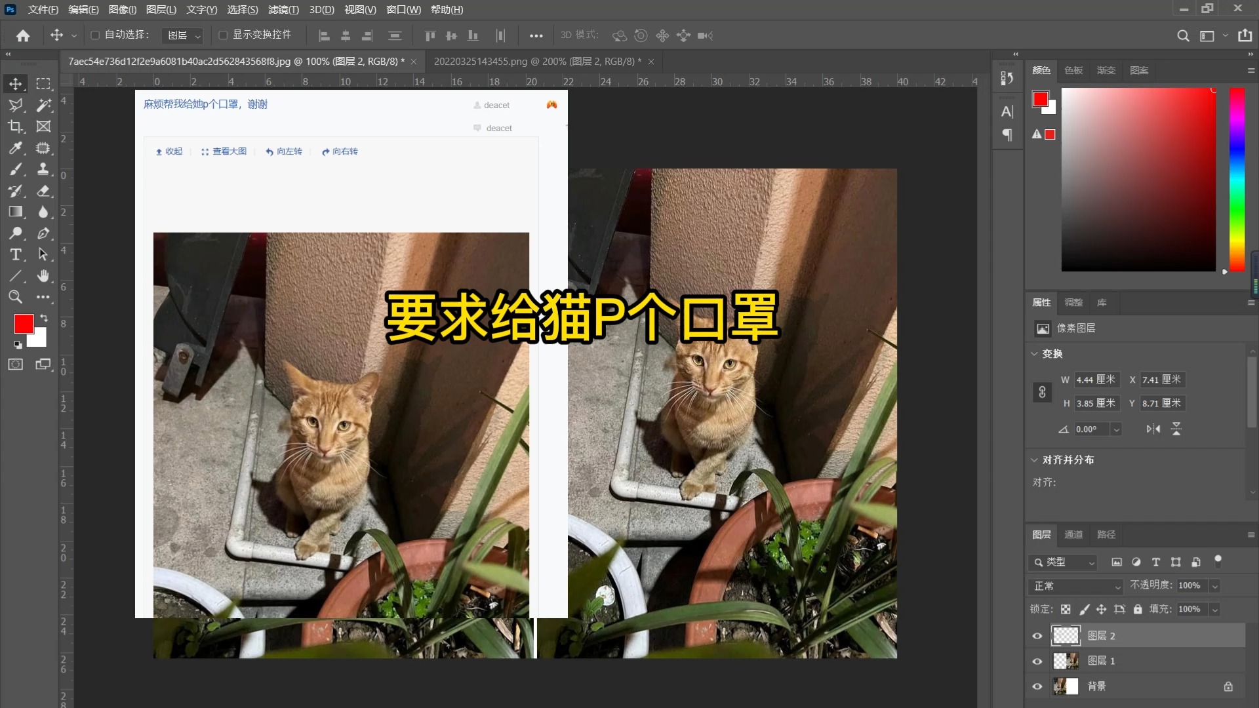This screenshot has height=708, width=1259.
Task: Select the Pen tool
Action: [43, 233]
